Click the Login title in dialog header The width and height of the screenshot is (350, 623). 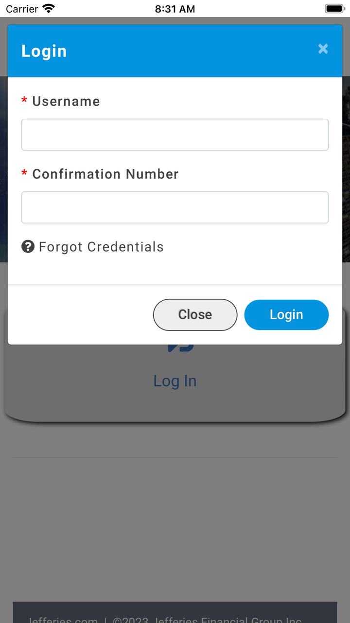(44, 51)
